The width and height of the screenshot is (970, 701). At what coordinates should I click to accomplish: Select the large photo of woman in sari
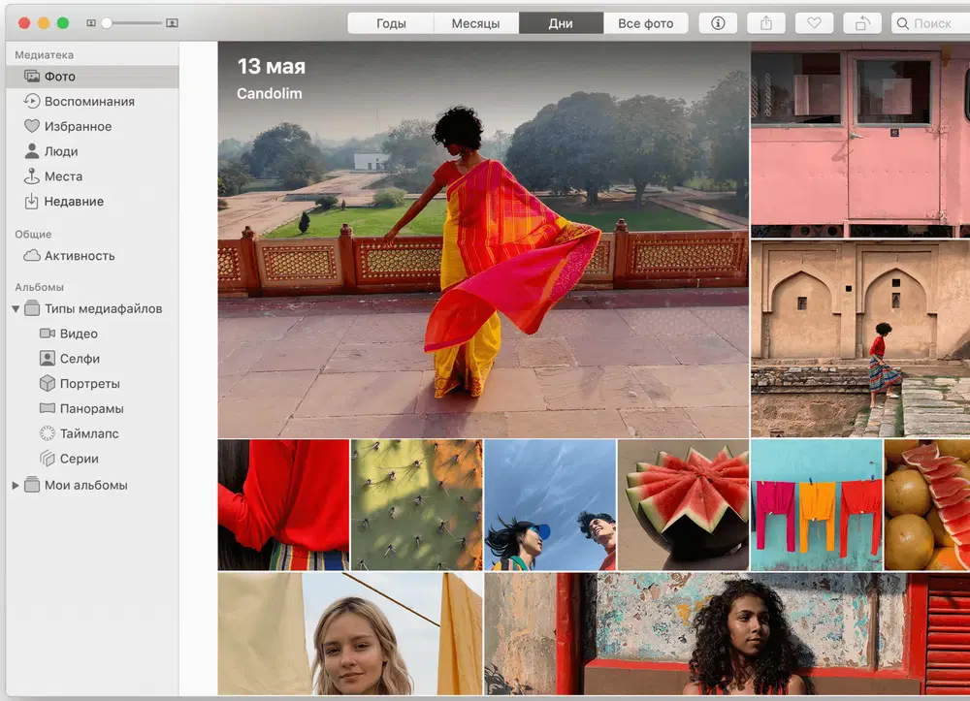483,239
